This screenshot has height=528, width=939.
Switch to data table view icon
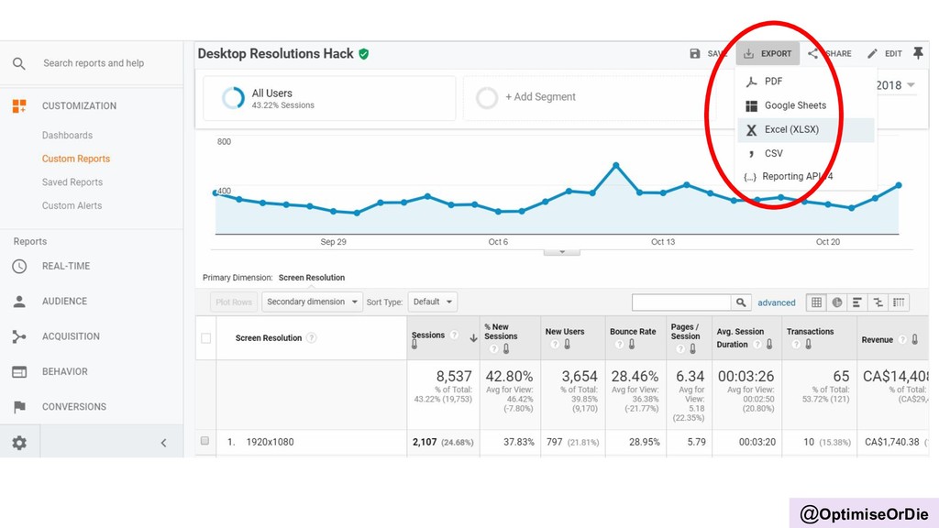[x=816, y=302]
